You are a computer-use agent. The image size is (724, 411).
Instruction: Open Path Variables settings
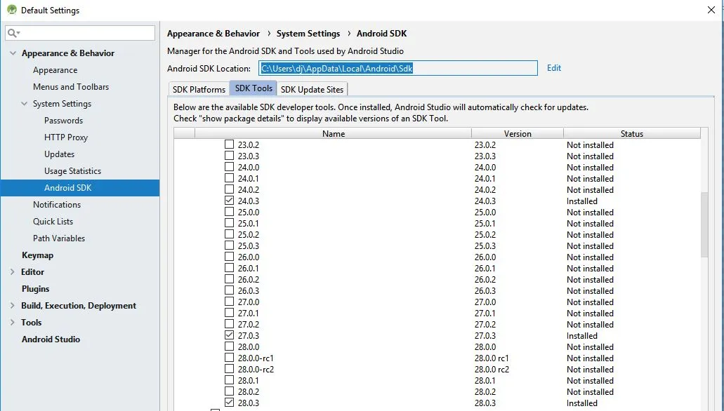[59, 238]
